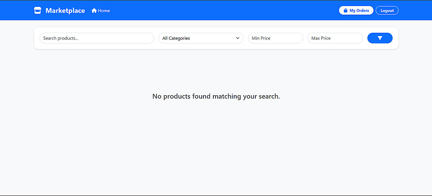Screen dimensions: 432x196
Task: Click the house icon beside Home
Action: [x=94, y=11]
